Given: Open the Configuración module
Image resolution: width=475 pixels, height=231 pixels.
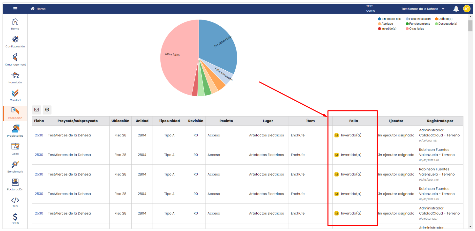Looking at the screenshot, I should point(15,42).
